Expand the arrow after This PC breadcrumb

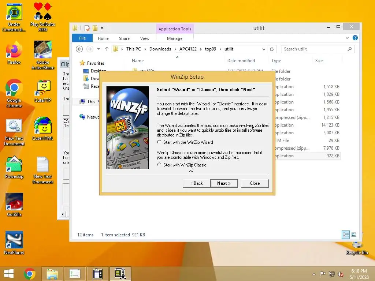[x=145, y=49]
